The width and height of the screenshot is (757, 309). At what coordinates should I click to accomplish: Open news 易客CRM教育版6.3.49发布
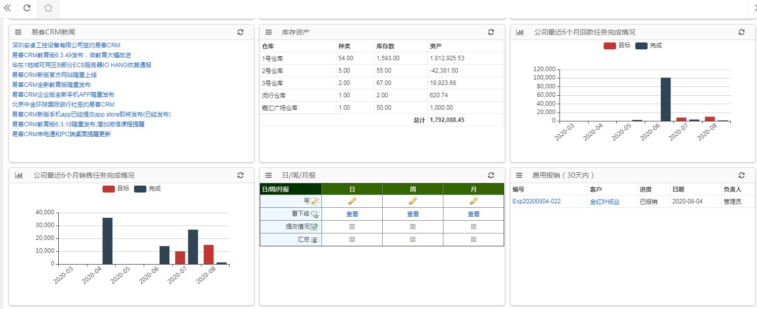tap(72, 55)
